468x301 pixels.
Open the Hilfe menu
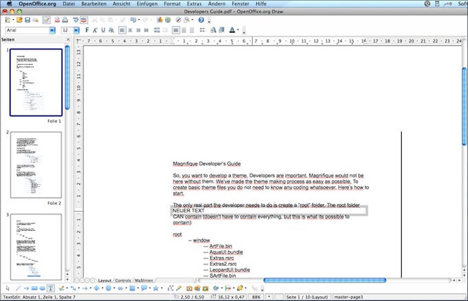261,4
